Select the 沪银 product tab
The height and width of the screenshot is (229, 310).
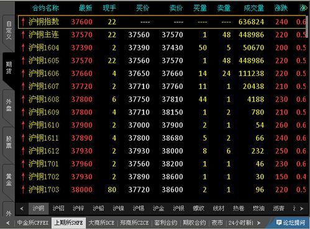click(178, 208)
